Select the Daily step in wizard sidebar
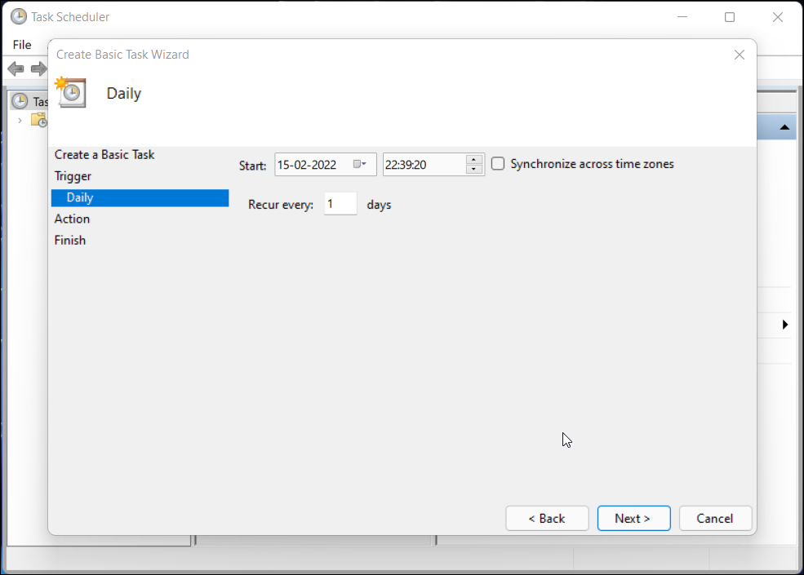Screen dimensions: 804x575 click(140, 197)
